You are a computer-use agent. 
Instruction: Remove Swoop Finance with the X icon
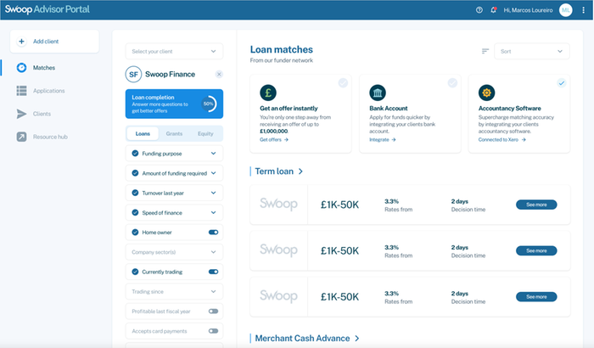[x=219, y=75]
